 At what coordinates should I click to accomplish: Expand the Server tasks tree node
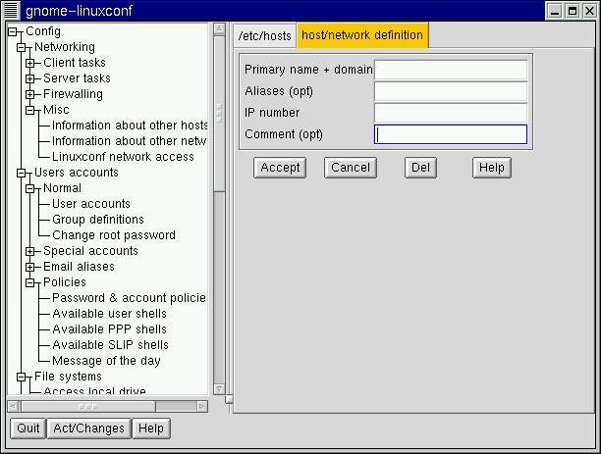tap(29, 78)
